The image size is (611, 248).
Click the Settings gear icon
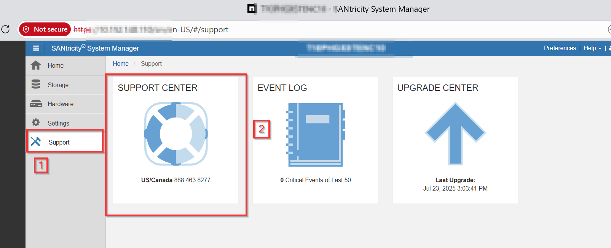(36, 122)
